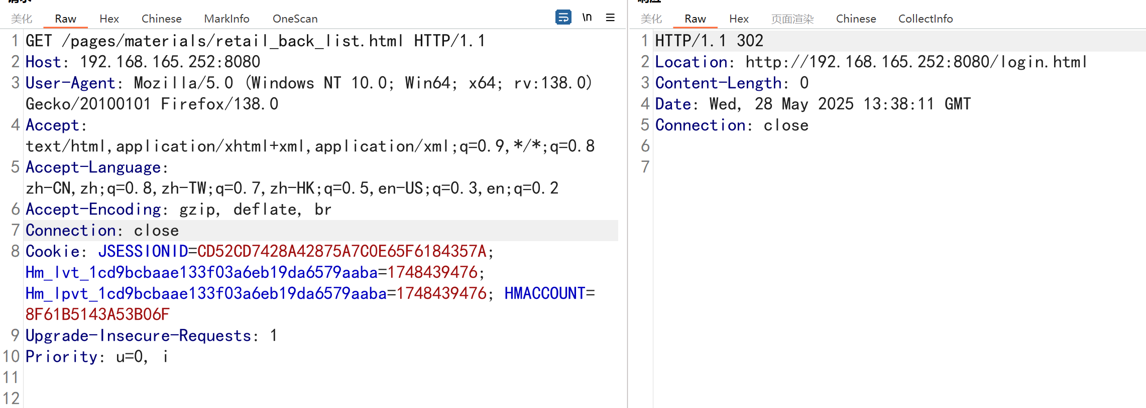This screenshot has height=408, width=1146.
Task: Open the response 页面渲染 tab
Action: [x=792, y=19]
